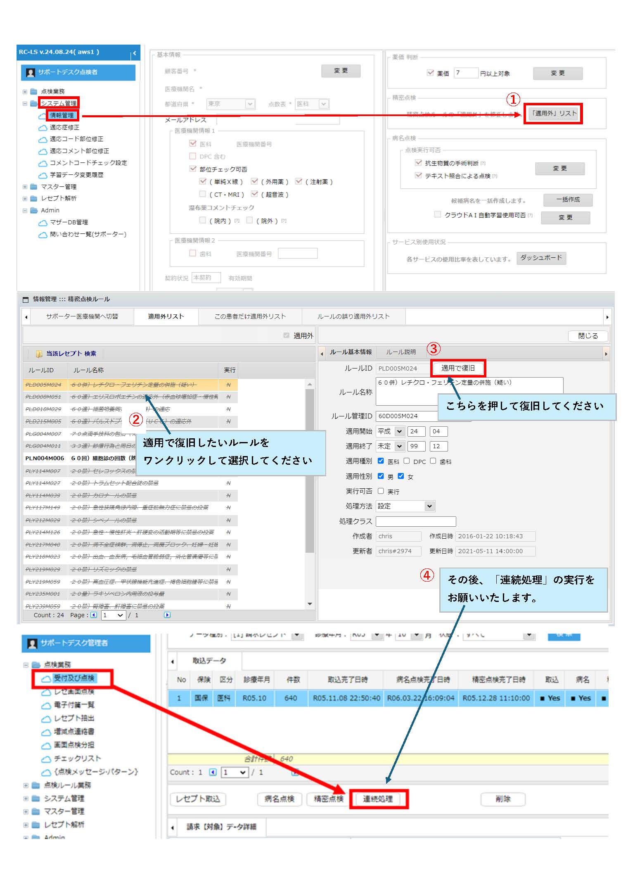Enable the 実行 checkbox under 実行可否

pos(381,491)
